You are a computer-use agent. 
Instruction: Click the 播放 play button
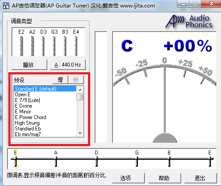[29, 65]
